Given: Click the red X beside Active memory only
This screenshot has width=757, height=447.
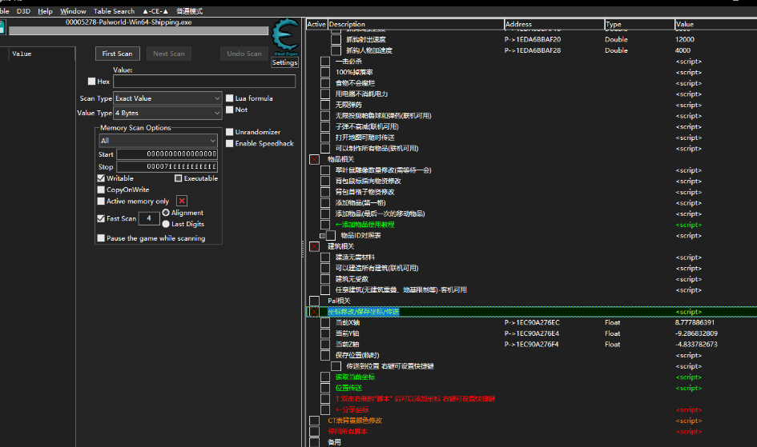Looking at the screenshot, I should (182, 201).
